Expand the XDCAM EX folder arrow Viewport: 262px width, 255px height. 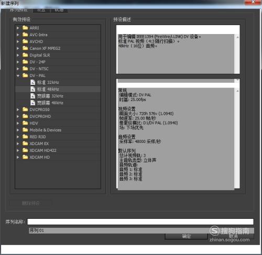(18, 143)
